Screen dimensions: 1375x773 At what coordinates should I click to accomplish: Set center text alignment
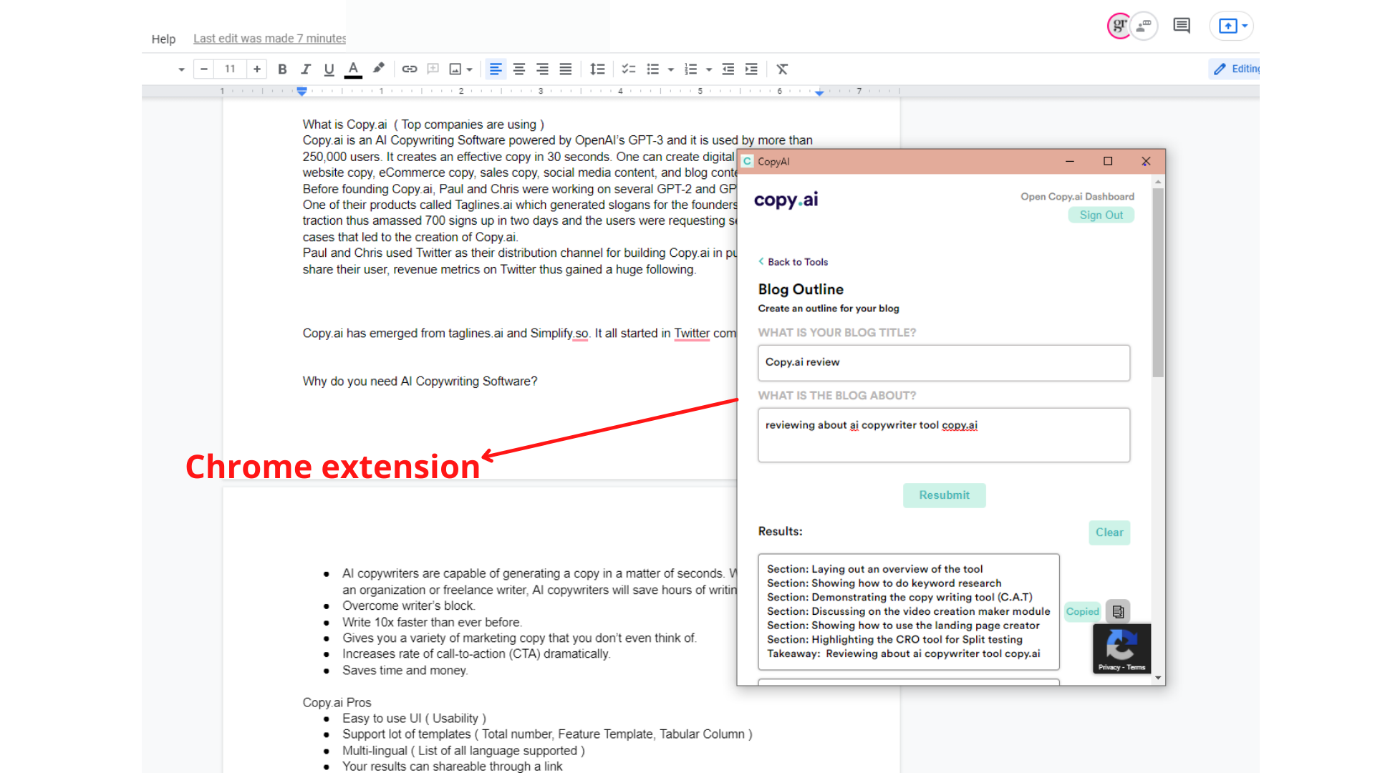click(x=519, y=69)
